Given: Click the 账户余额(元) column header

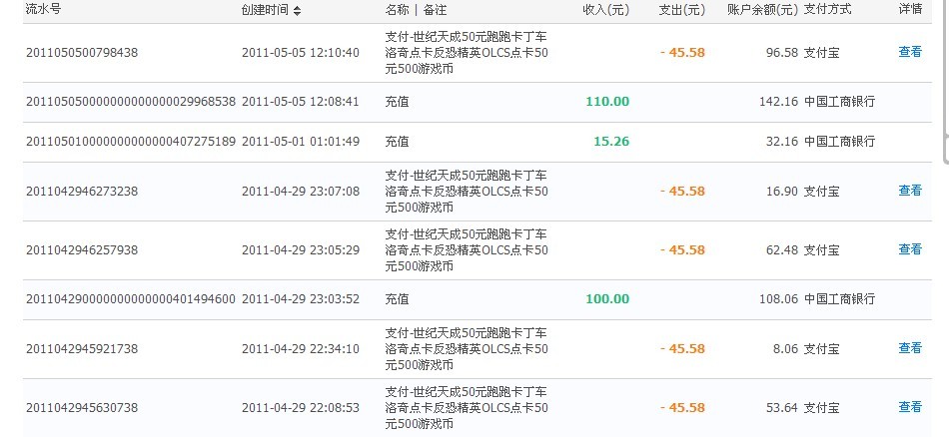Looking at the screenshot, I should point(762,9).
